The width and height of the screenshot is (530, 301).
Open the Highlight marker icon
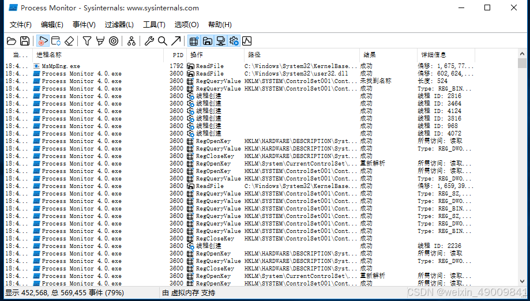coord(100,41)
